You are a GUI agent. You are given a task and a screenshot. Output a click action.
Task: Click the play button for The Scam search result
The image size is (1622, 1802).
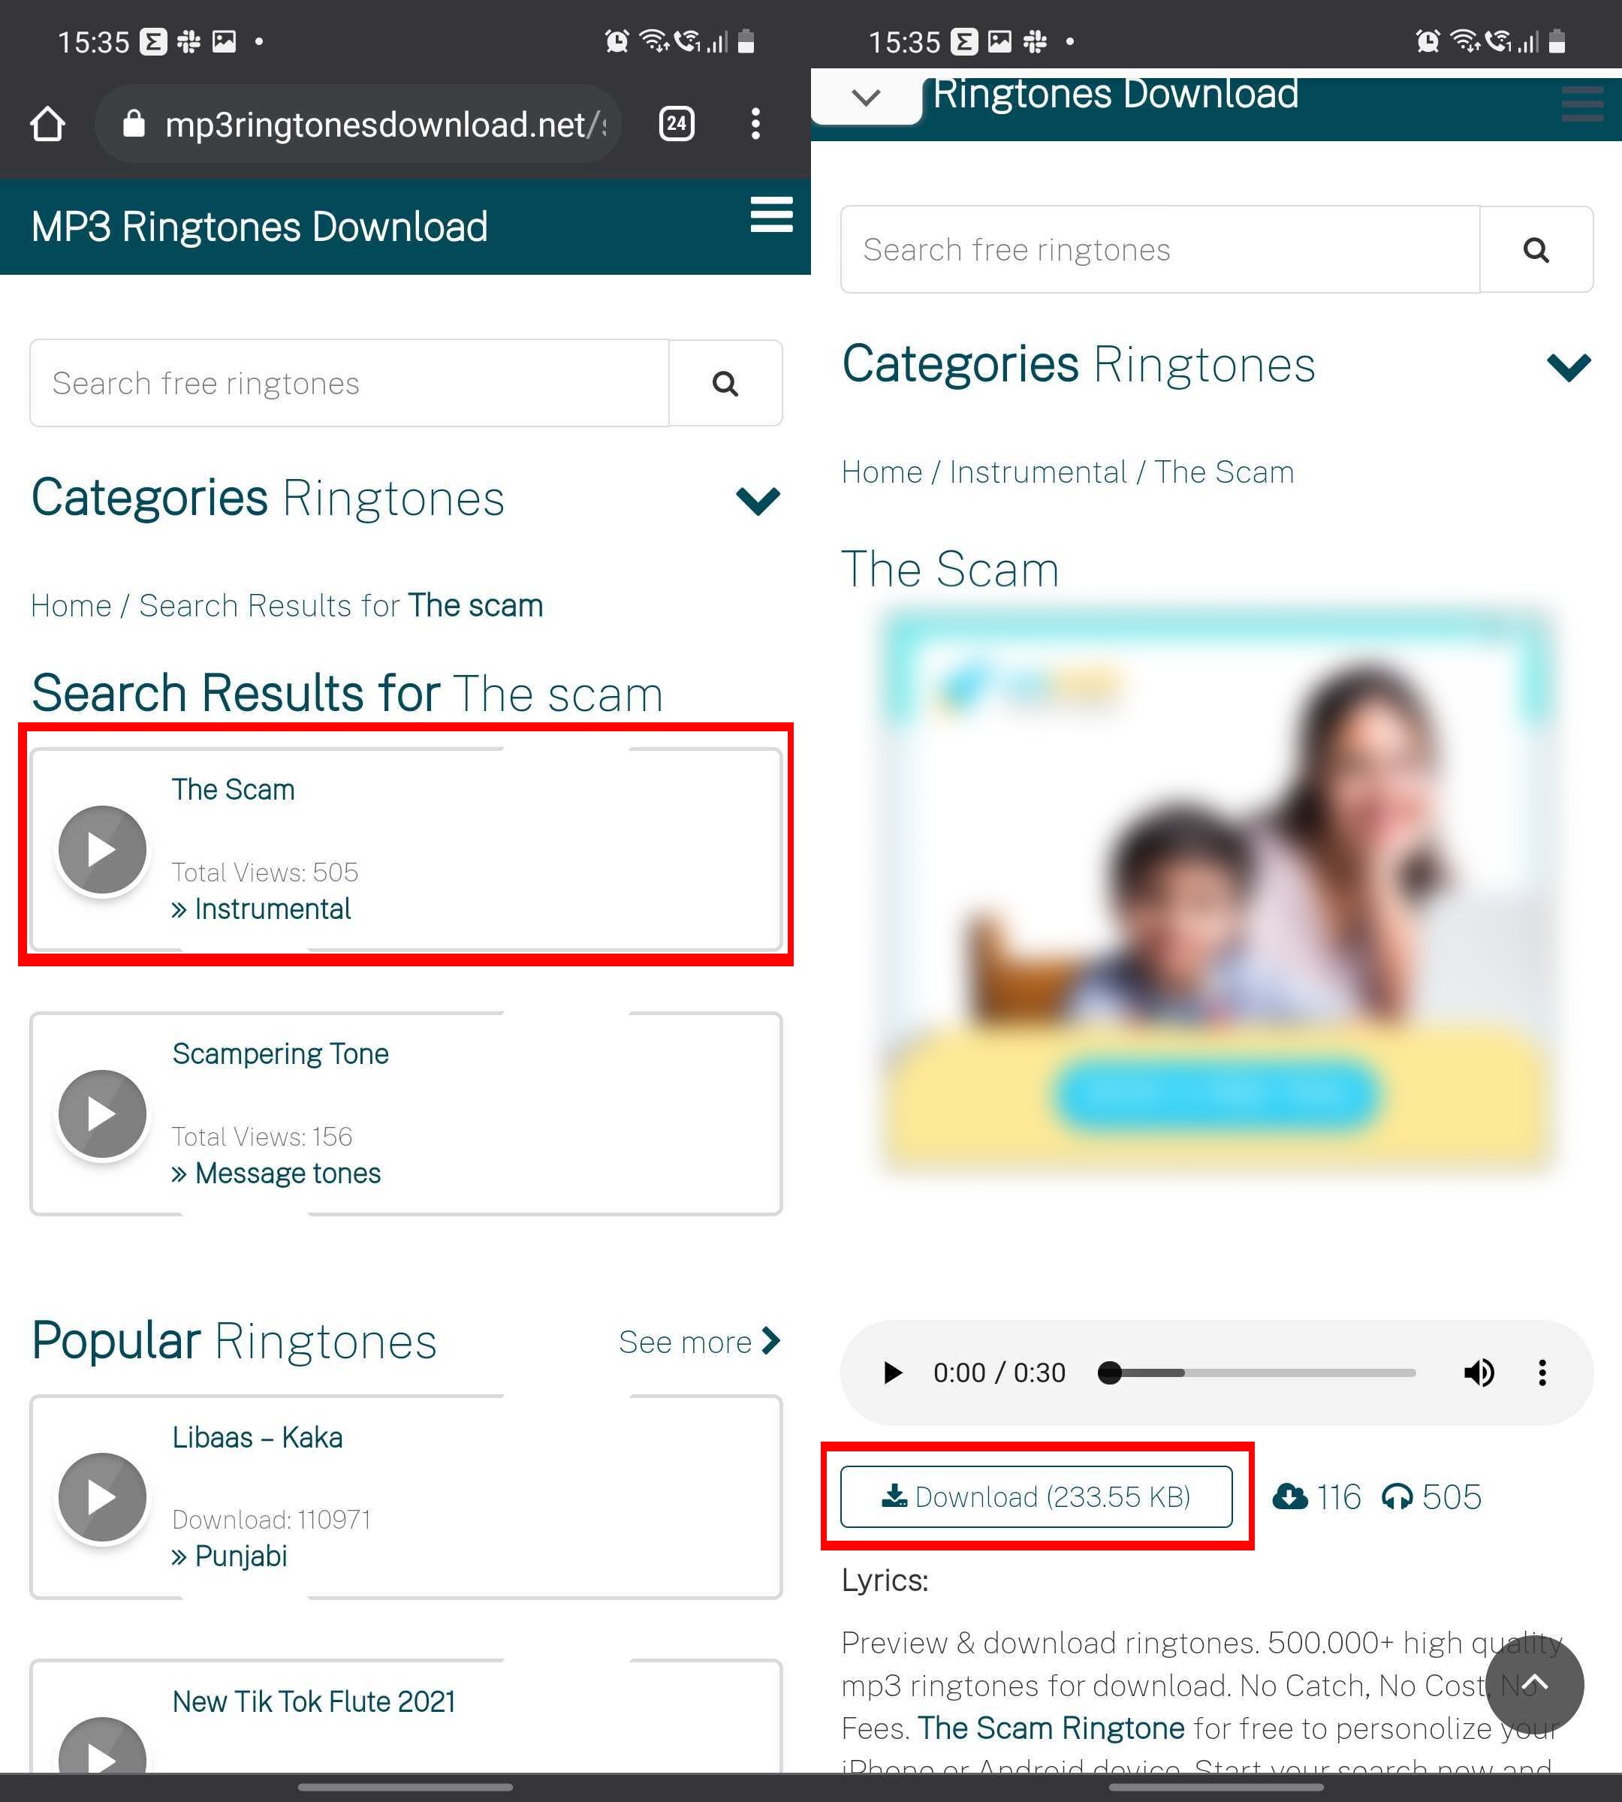(x=100, y=848)
